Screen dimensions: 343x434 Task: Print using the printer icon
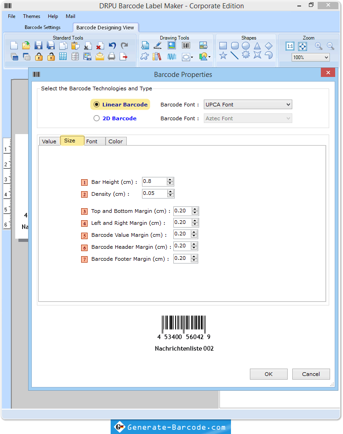112,57
